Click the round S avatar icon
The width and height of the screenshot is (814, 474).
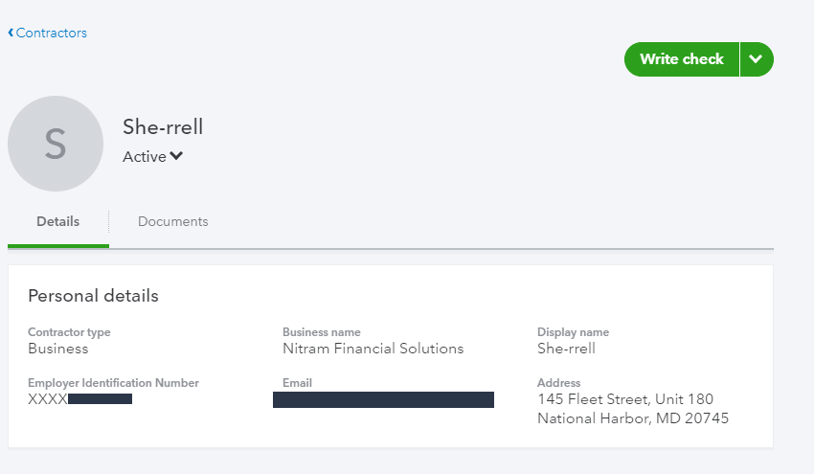click(x=56, y=144)
